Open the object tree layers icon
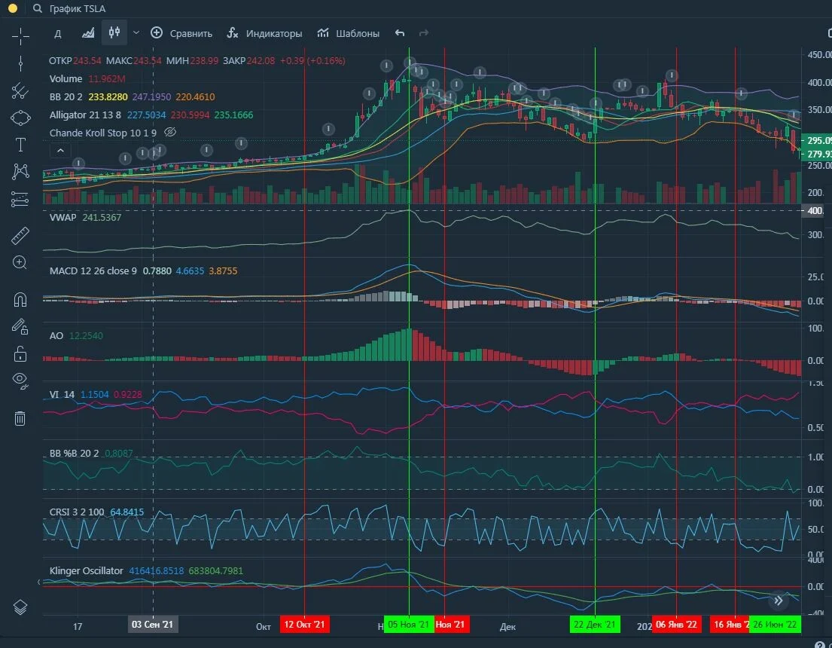 click(x=20, y=607)
